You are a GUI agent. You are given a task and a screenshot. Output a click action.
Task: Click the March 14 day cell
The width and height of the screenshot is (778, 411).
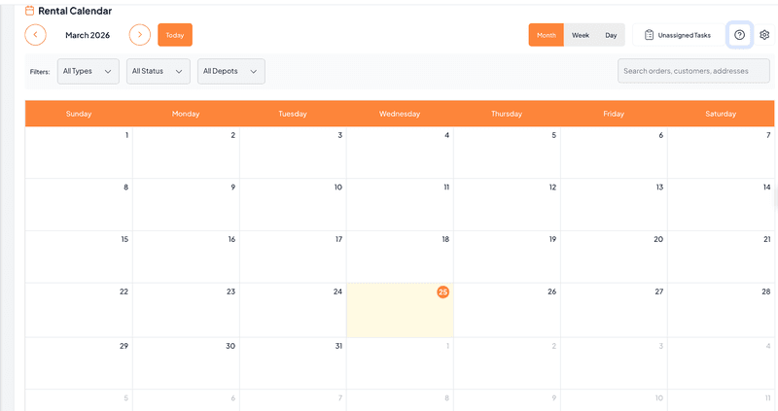tap(721, 204)
